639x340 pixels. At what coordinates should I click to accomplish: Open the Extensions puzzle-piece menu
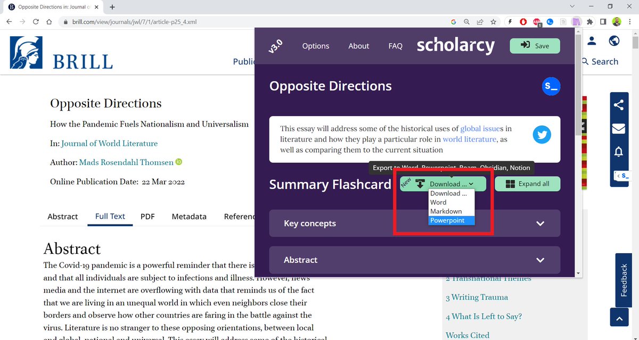point(590,22)
